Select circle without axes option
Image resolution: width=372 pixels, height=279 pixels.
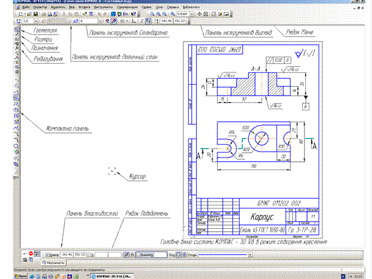coord(178,255)
